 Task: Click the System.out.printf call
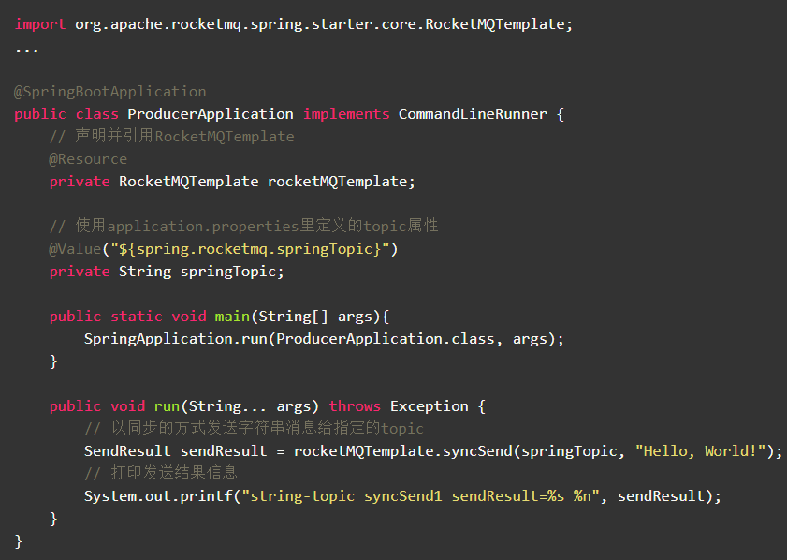[x=402, y=496]
